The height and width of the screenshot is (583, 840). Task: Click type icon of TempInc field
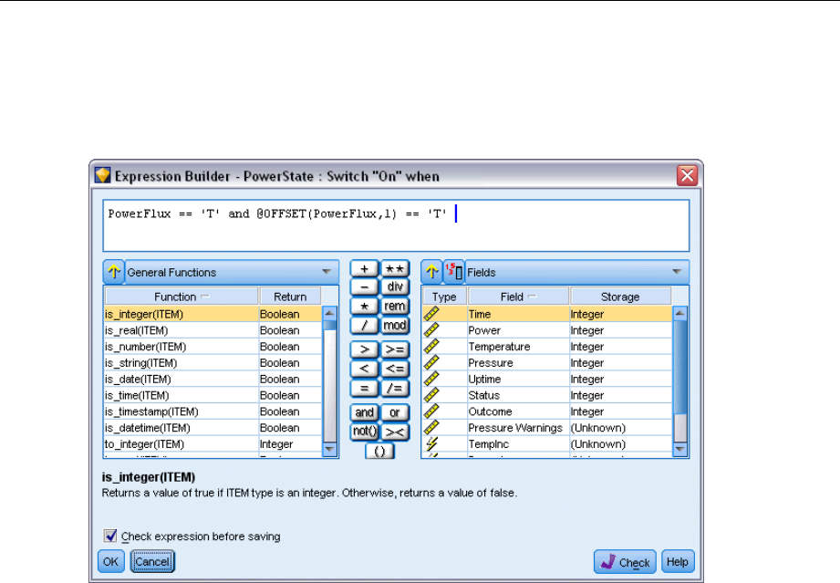[431, 443]
